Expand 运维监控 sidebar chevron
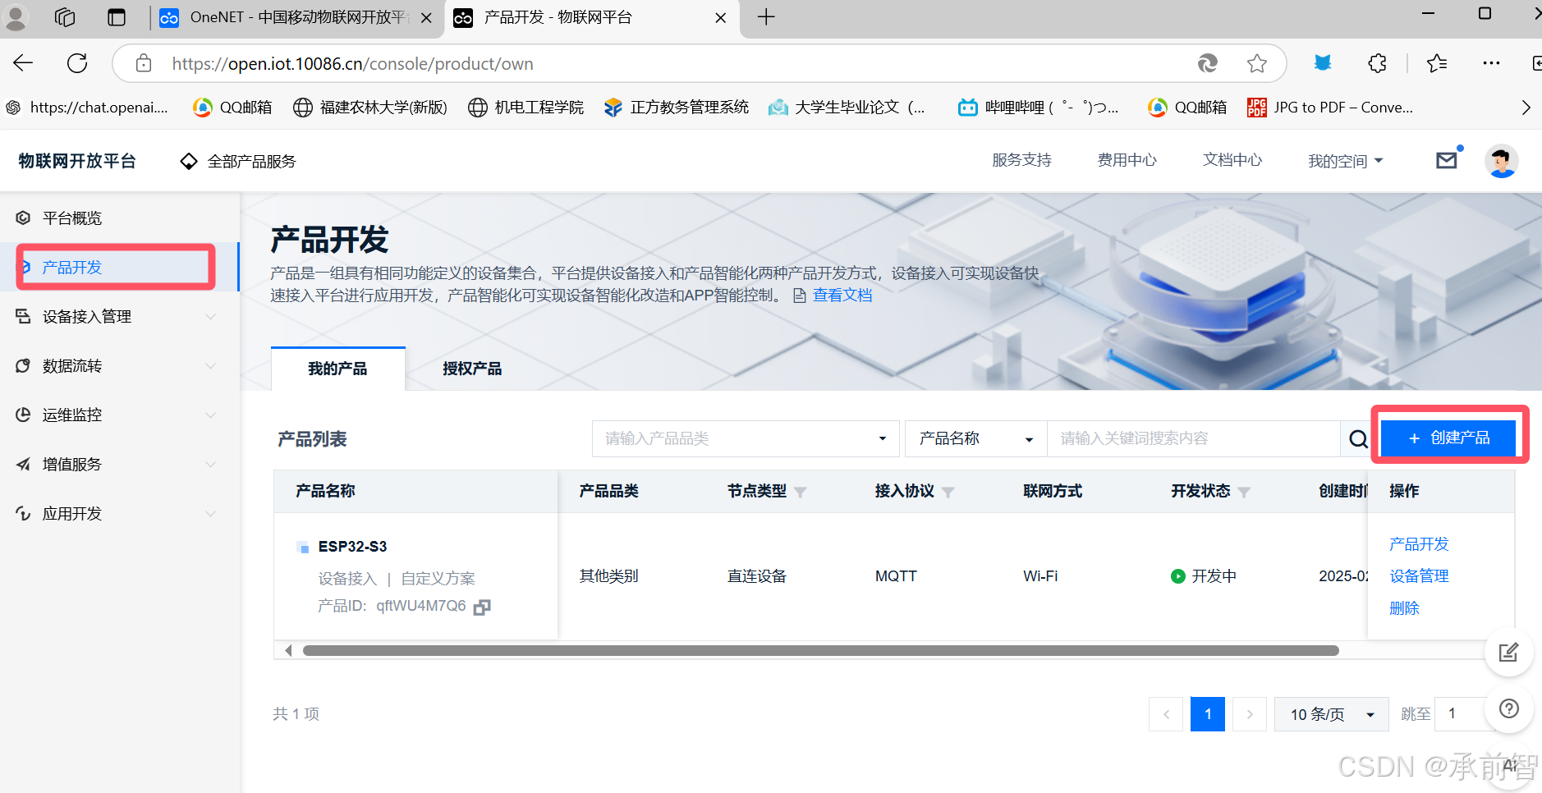 click(210, 415)
